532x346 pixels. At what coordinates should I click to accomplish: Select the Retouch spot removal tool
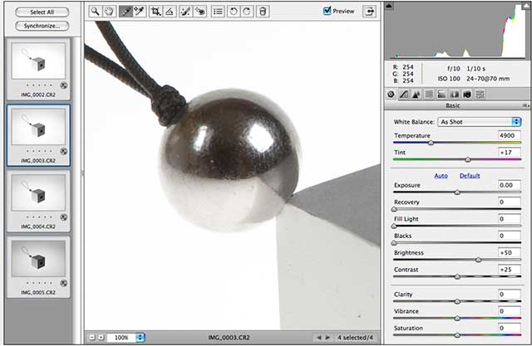186,11
